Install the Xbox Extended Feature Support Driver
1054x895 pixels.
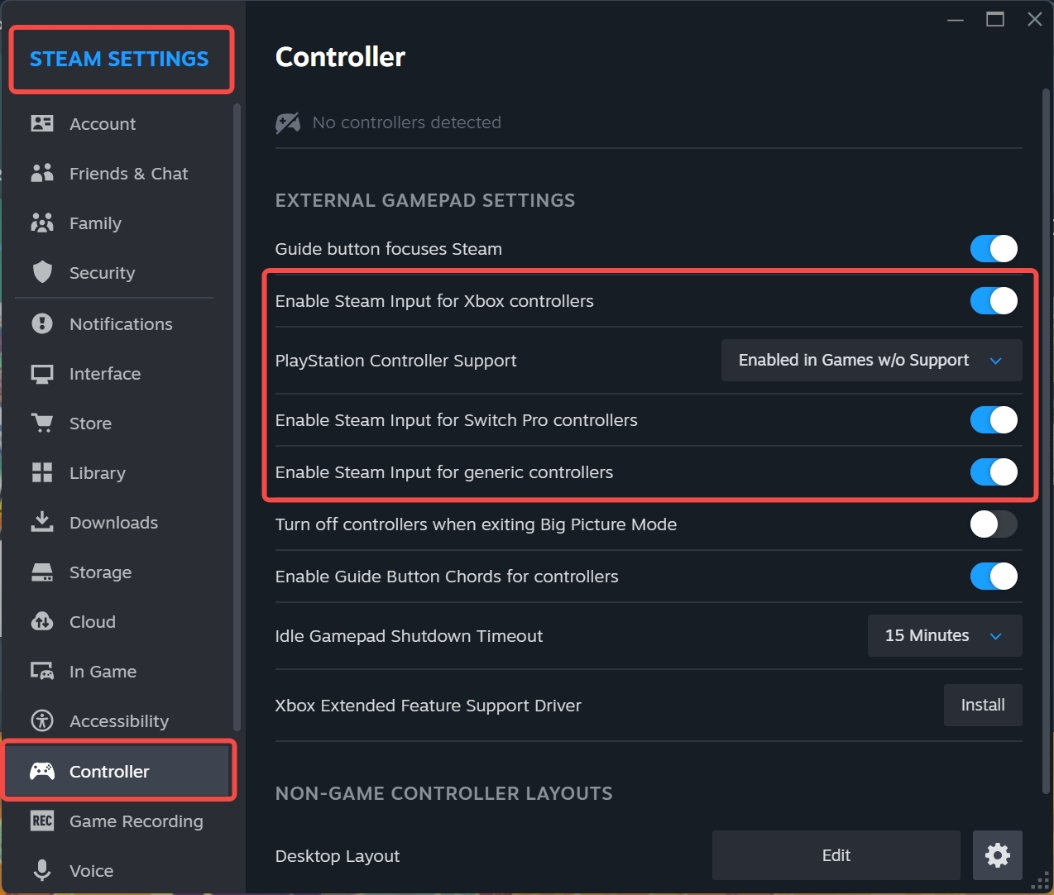[982, 706]
